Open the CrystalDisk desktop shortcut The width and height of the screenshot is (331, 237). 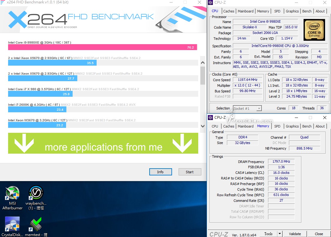[12, 226]
